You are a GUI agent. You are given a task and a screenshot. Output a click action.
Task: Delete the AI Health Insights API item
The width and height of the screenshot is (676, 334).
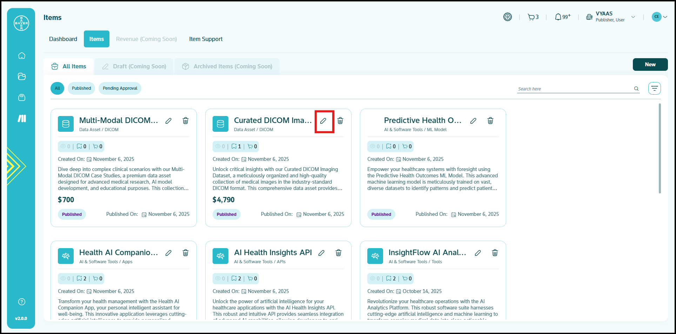[339, 253]
